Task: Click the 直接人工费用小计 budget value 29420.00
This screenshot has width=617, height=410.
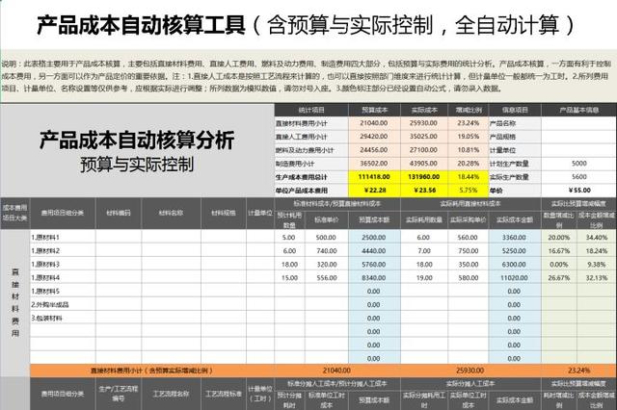Action: click(374, 137)
